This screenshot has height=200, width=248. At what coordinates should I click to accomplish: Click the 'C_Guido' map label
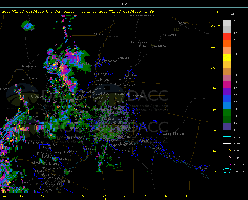pos(37,97)
